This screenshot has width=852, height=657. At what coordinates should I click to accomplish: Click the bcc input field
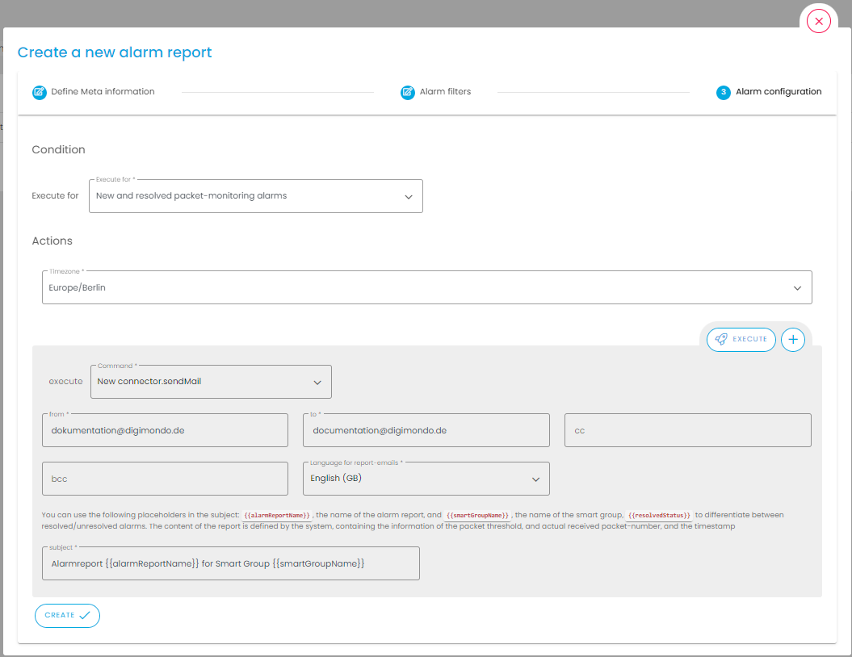(x=165, y=479)
